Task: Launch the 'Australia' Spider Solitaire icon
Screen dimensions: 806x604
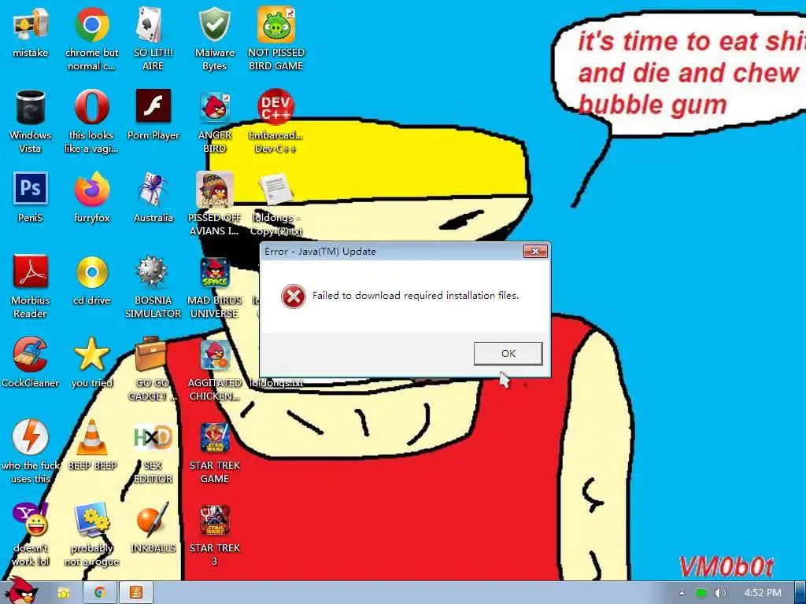Action: (153, 197)
